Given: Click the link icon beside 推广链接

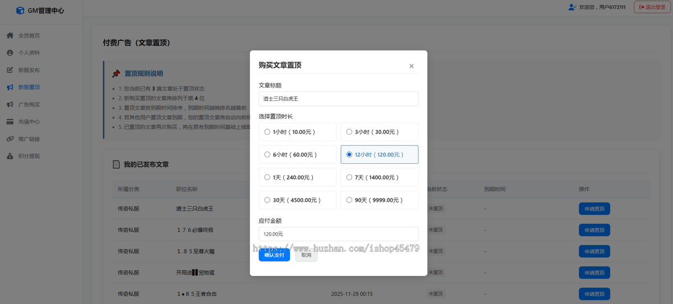Looking at the screenshot, I should pyautogui.click(x=10, y=139).
